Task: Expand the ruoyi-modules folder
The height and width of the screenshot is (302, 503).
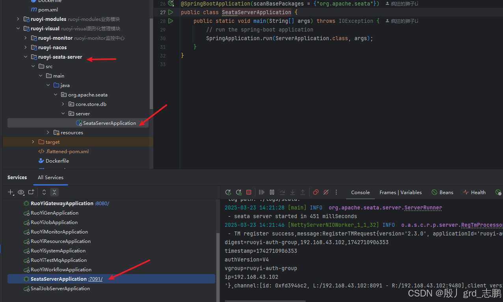Action: (18, 19)
